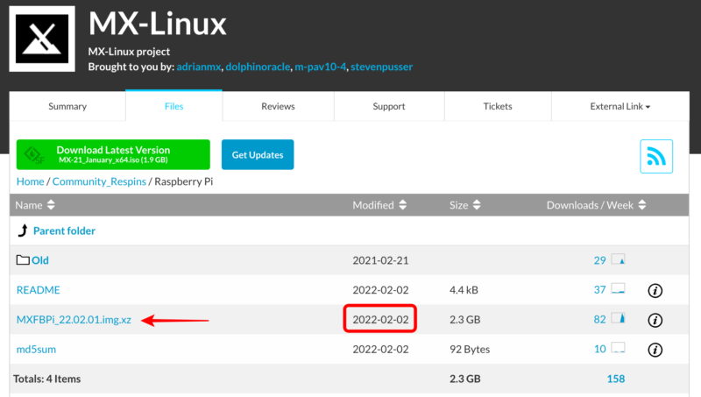Click the 82 downloads count
The width and height of the screenshot is (701, 397).
point(599,319)
